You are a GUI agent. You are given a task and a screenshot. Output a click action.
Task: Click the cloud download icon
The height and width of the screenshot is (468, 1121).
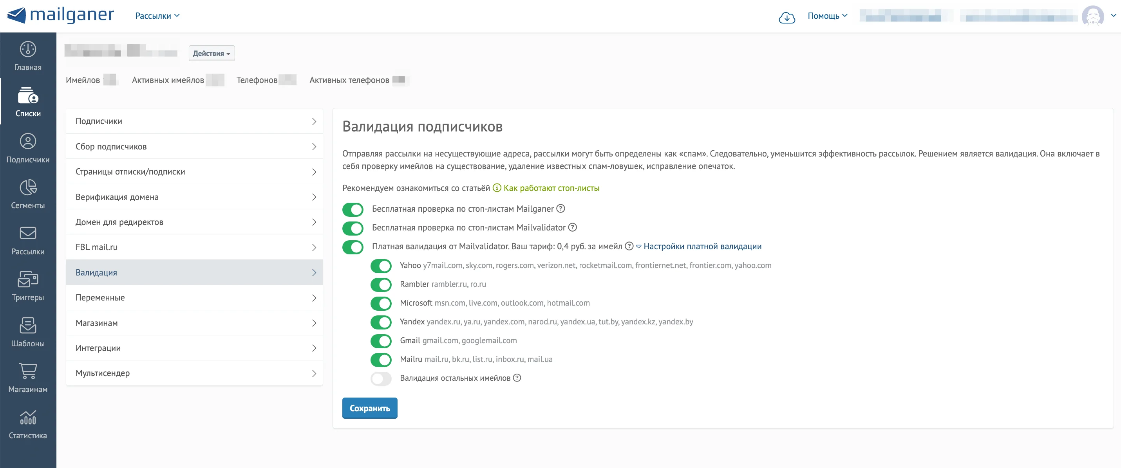787,17
